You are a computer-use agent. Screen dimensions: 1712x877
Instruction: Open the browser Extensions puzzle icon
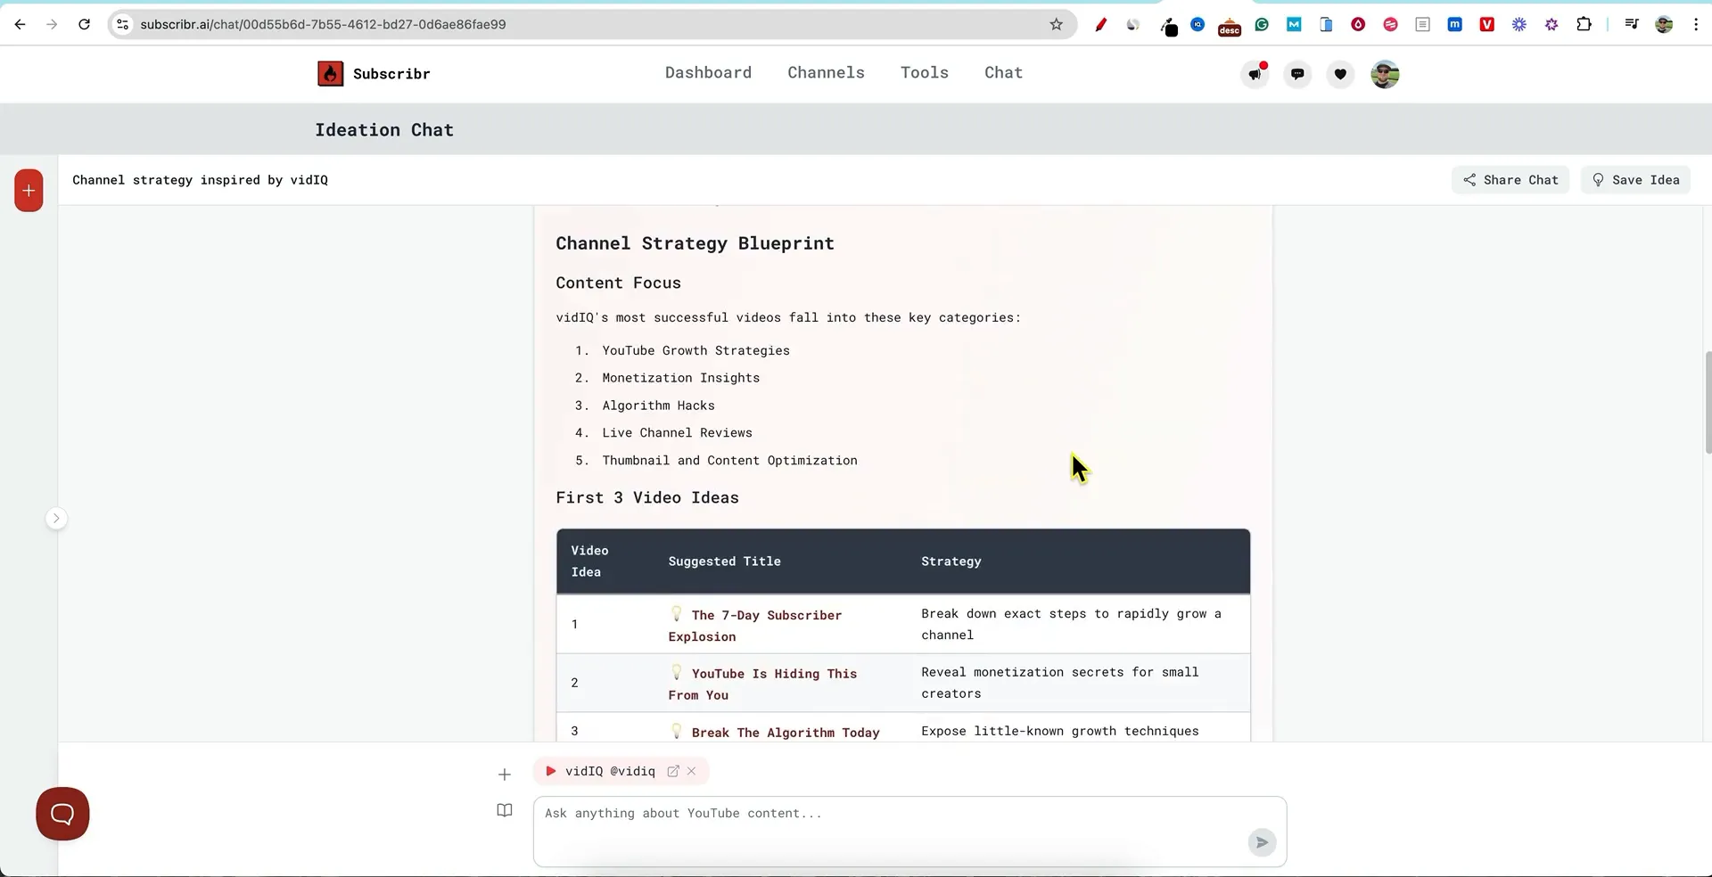[x=1584, y=24]
